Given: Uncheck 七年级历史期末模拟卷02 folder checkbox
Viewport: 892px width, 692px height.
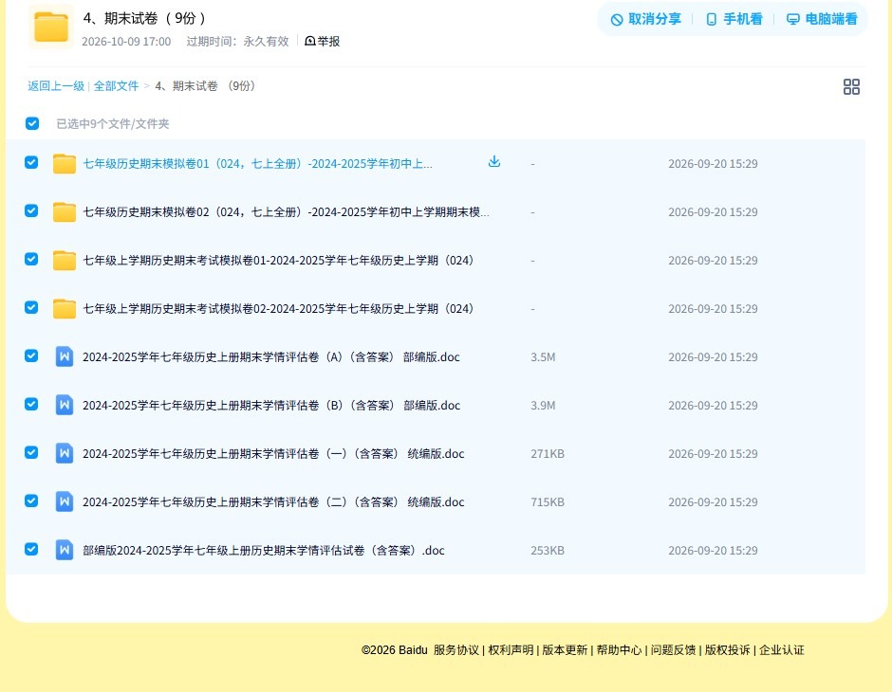Looking at the screenshot, I should click(32, 210).
